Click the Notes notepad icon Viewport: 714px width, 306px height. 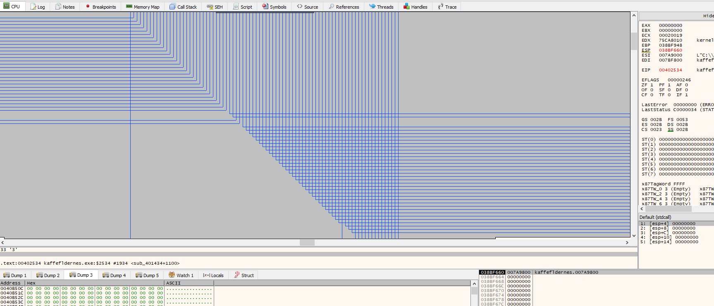pyautogui.click(x=58, y=7)
